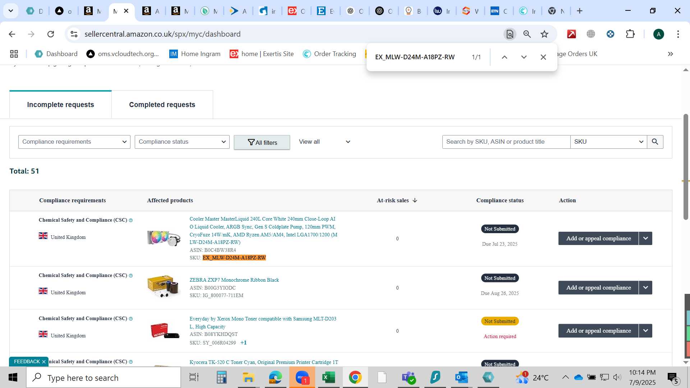Sort by At-risk sales arrow
690x388 pixels.
[x=415, y=200]
